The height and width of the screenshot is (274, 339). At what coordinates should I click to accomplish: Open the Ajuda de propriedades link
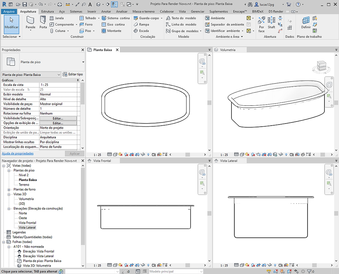(x=18, y=154)
